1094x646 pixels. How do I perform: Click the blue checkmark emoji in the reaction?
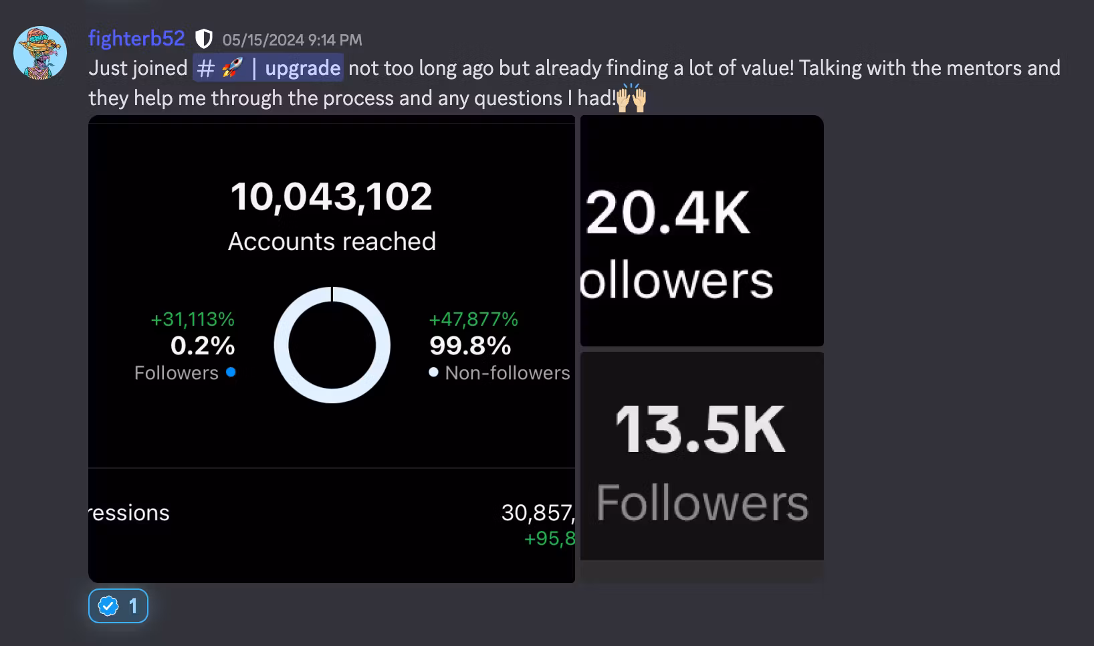(x=108, y=606)
